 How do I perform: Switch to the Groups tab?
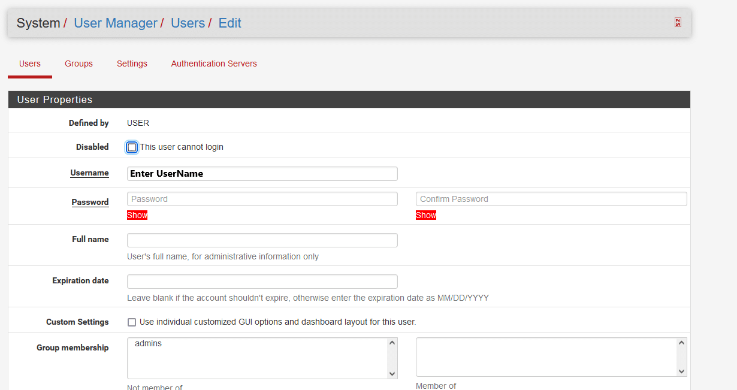pos(78,64)
